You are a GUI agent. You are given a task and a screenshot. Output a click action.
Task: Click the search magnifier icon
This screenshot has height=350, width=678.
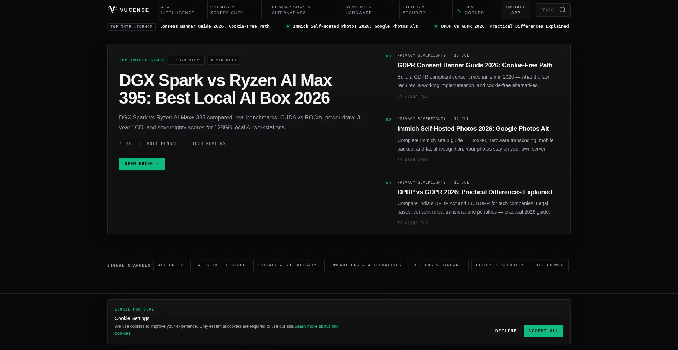click(563, 10)
